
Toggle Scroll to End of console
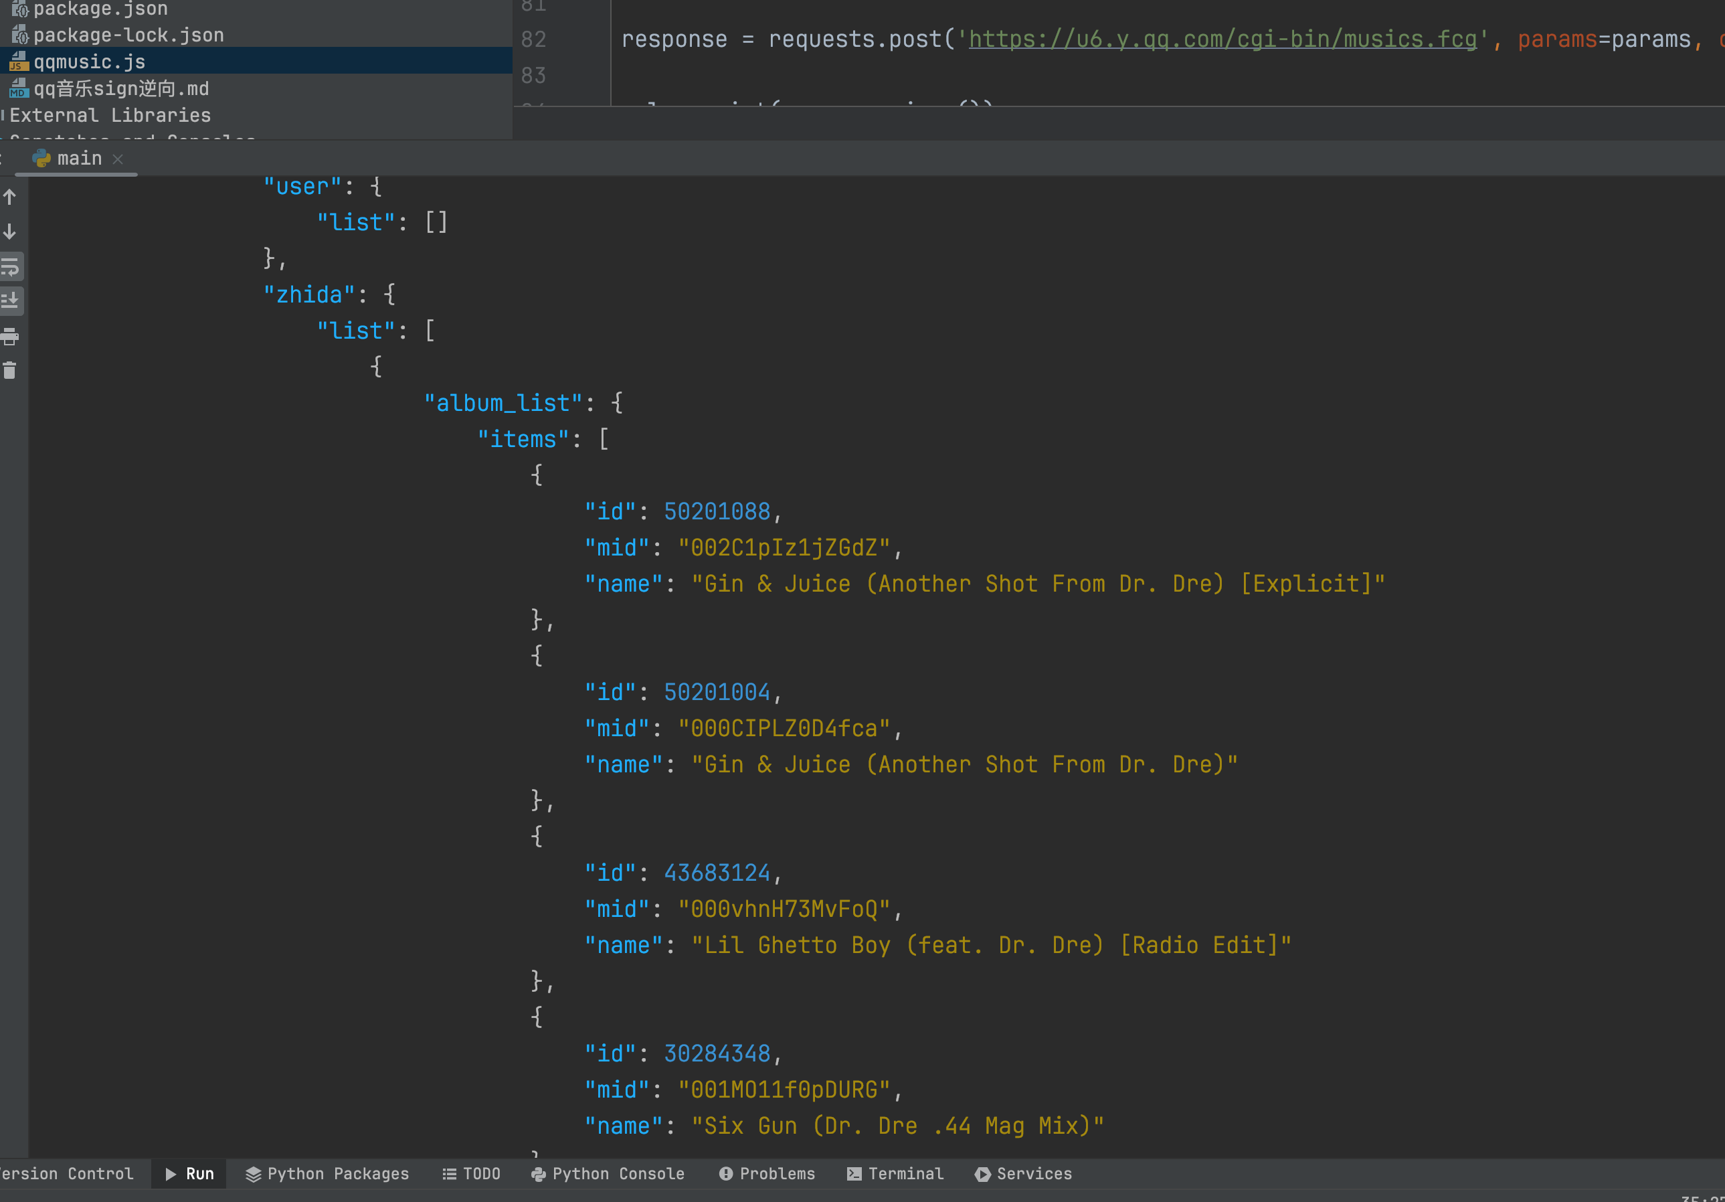(10, 300)
